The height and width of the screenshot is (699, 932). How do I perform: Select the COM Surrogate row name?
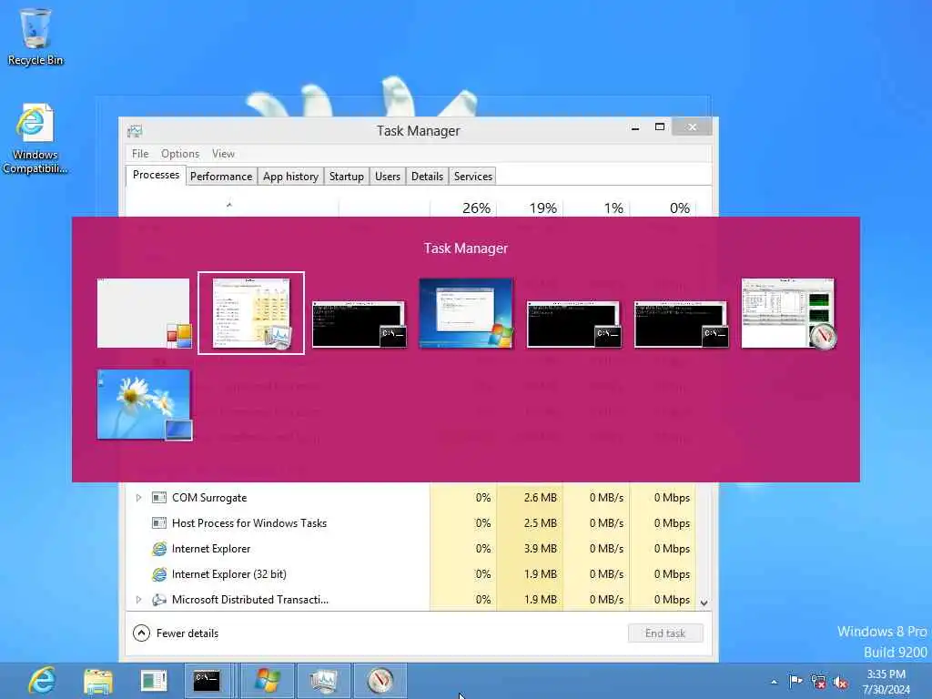[209, 498]
